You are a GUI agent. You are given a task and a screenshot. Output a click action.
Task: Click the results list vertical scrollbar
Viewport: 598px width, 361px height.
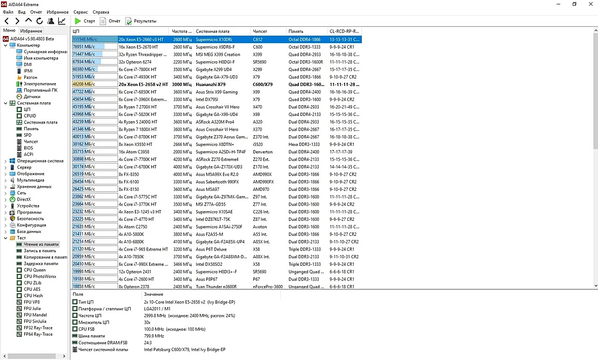[595, 158]
